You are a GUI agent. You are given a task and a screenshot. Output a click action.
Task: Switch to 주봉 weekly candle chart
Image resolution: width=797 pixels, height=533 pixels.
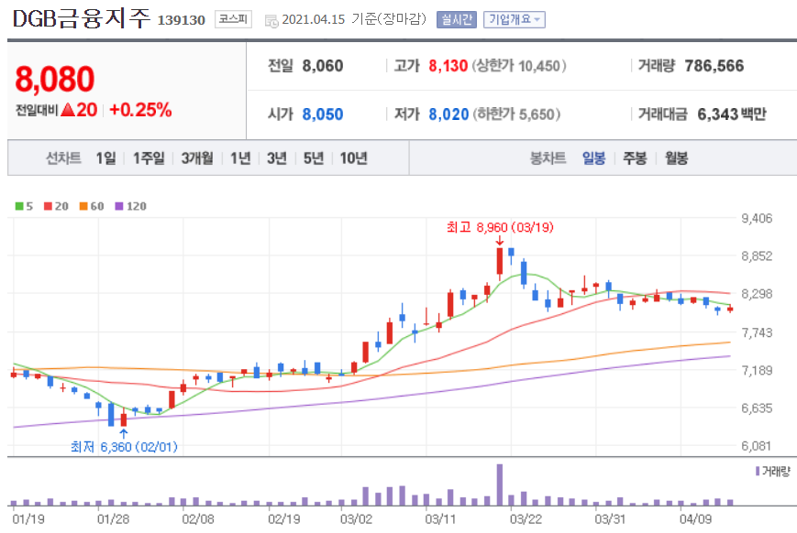(635, 158)
